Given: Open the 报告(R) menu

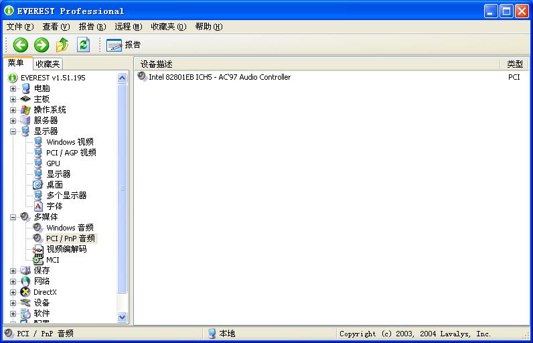Looking at the screenshot, I should tap(92, 27).
